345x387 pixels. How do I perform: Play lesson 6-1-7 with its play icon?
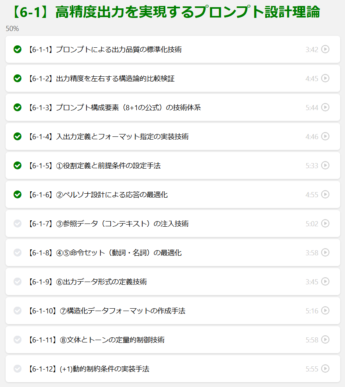325,224
